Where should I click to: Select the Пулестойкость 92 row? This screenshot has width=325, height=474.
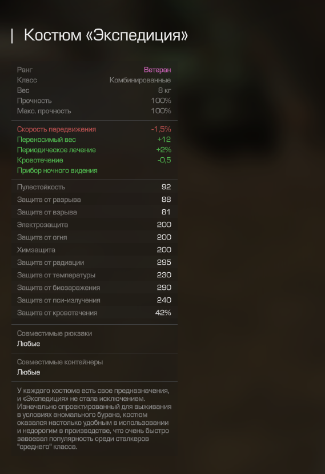[x=94, y=187]
